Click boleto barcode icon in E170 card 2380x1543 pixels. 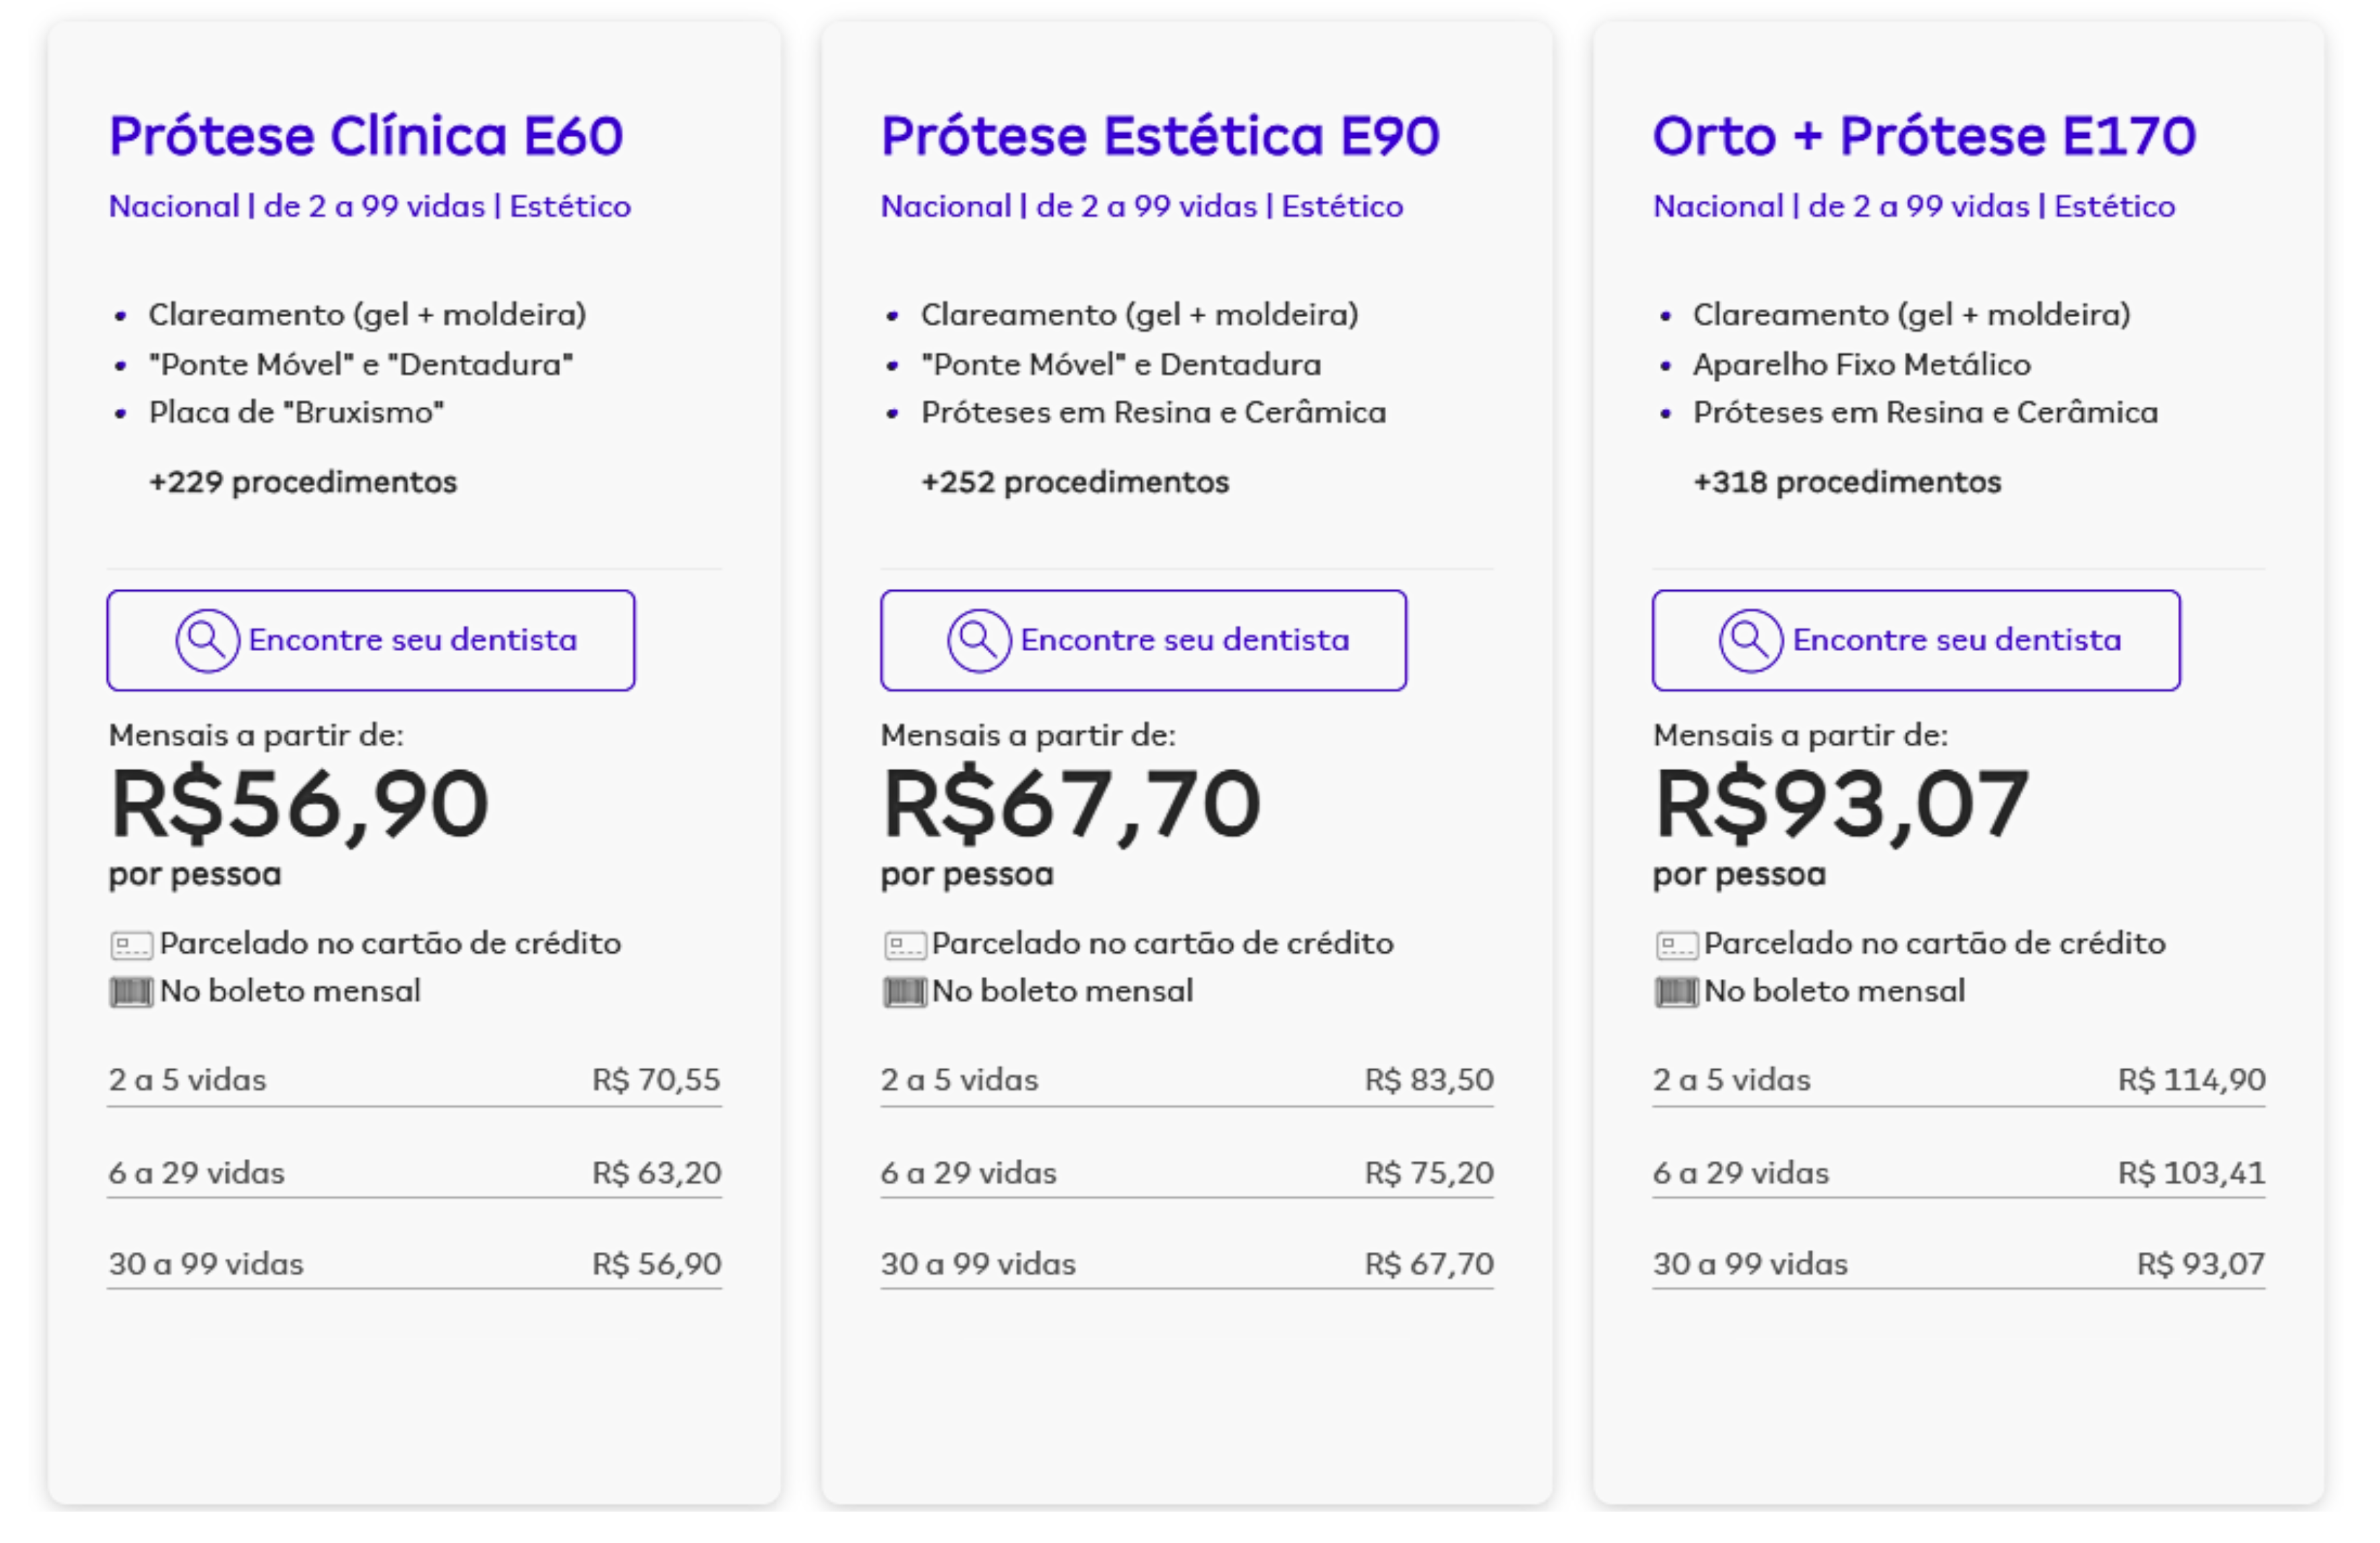tap(1677, 992)
